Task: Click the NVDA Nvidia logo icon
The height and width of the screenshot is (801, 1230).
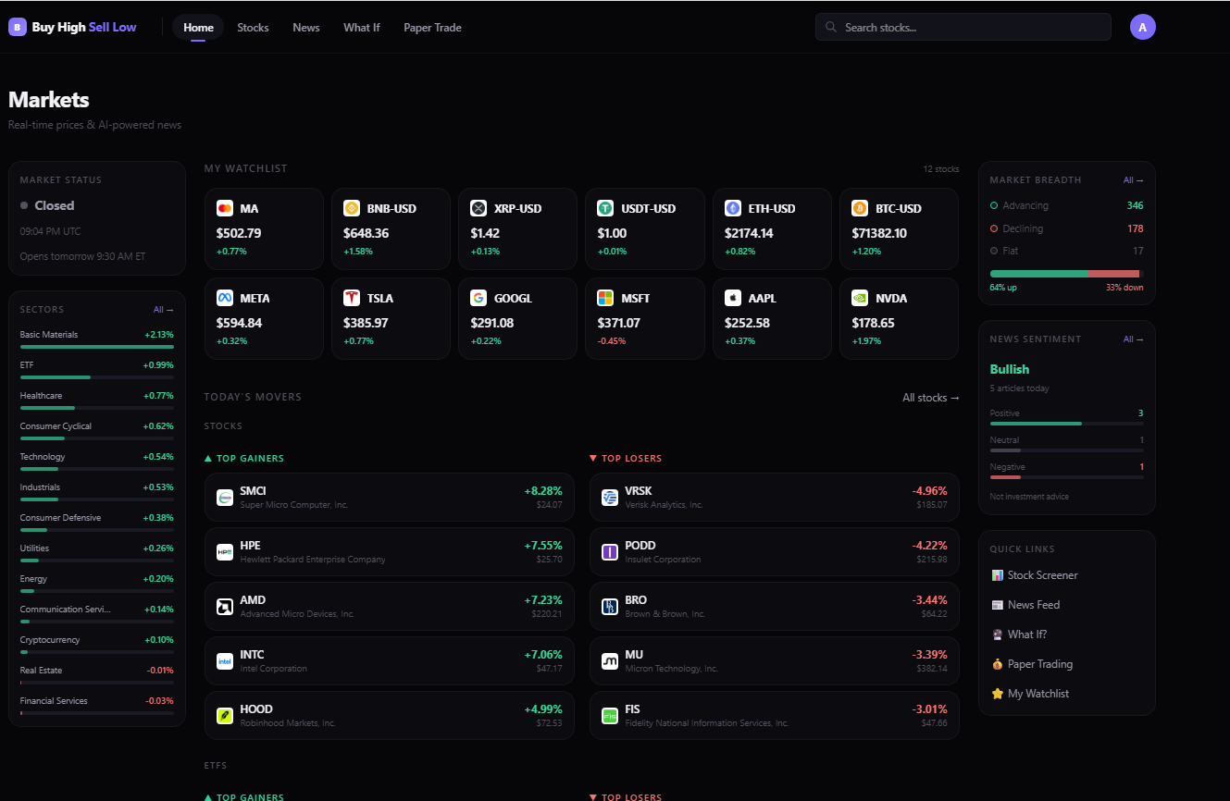Action: coord(860,298)
